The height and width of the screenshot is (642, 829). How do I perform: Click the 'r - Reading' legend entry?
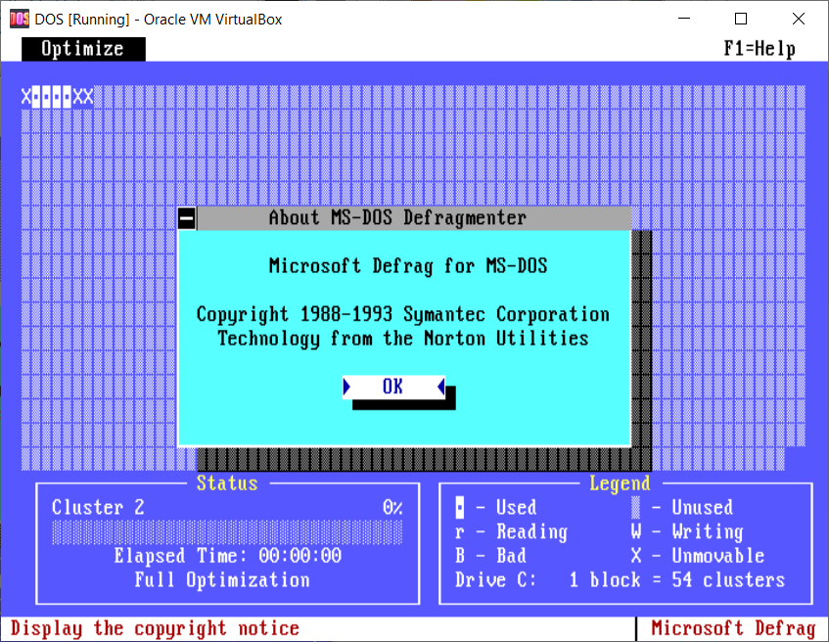[x=511, y=531]
